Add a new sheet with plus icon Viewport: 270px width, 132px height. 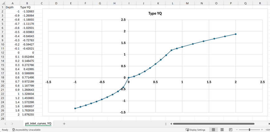[64, 124]
